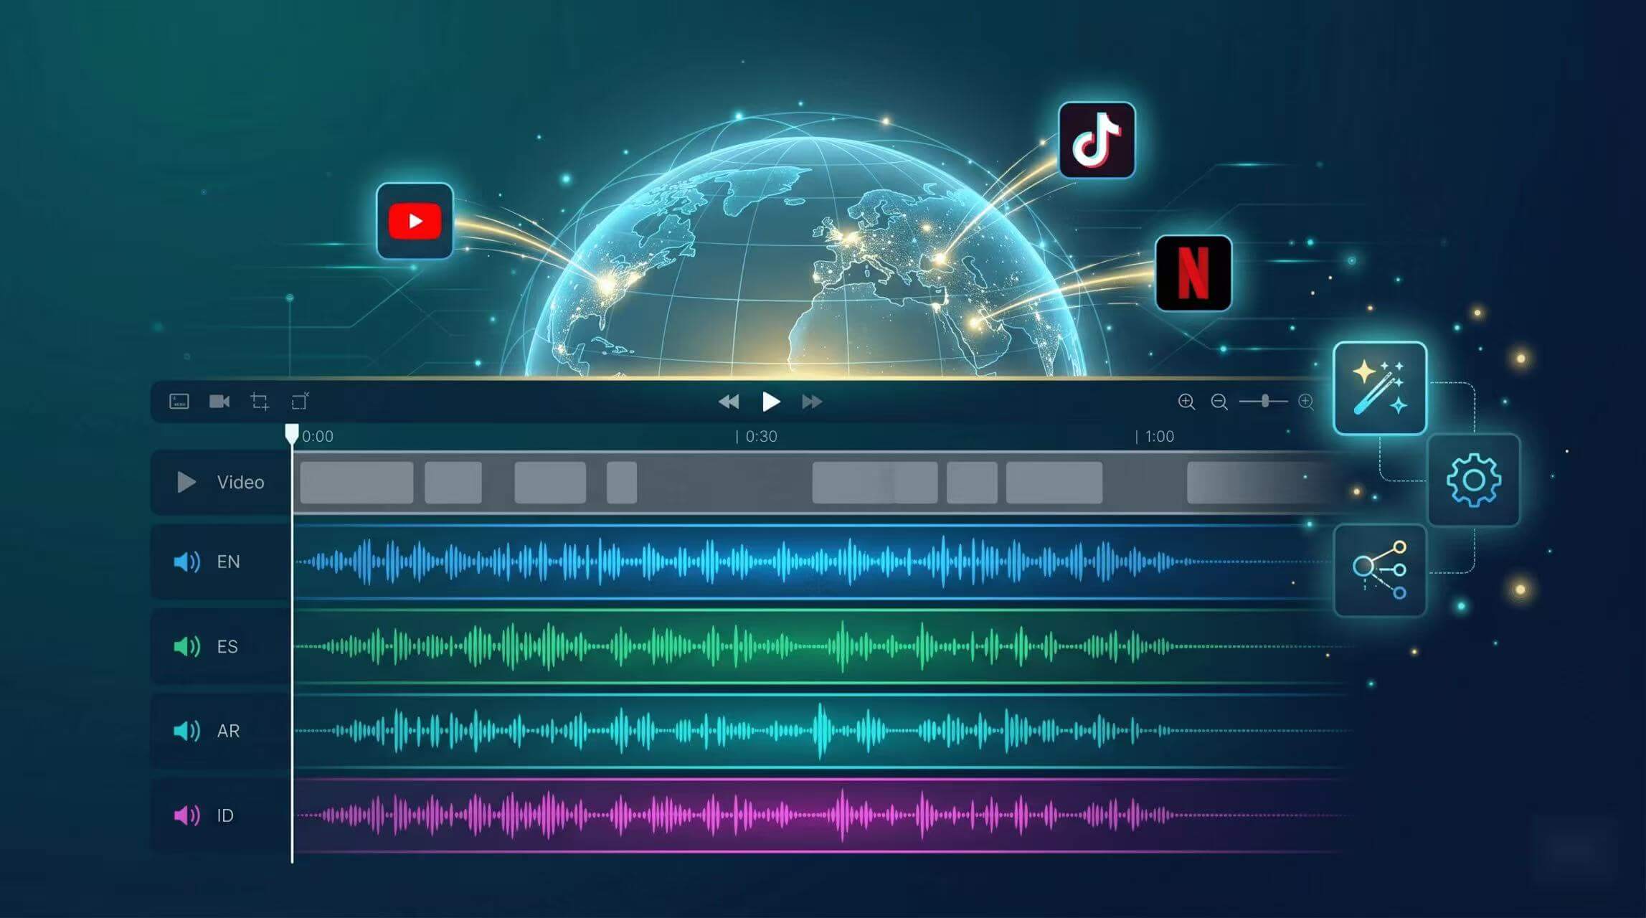Screen dimensions: 1646x918
Task: Click the TikTok logo icon
Action: [1097, 140]
